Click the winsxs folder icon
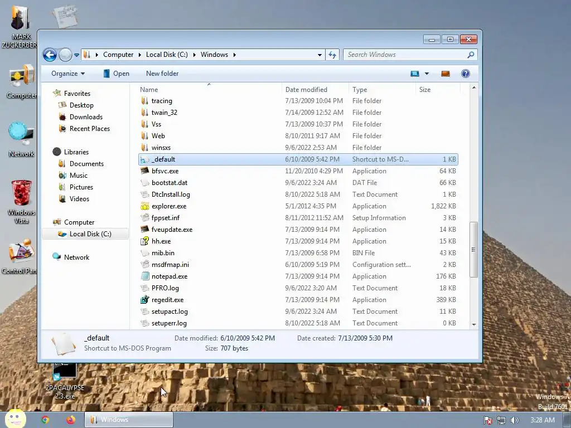The image size is (571, 428). pyautogui.click(x=144, y=147)
